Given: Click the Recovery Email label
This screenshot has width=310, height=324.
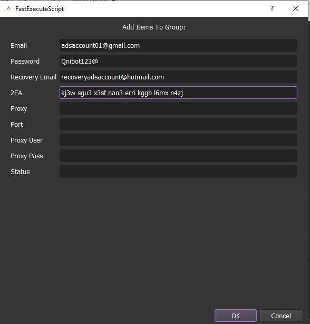Looking at the screenshot, I should pyautogui.click(x=33, y=77).
